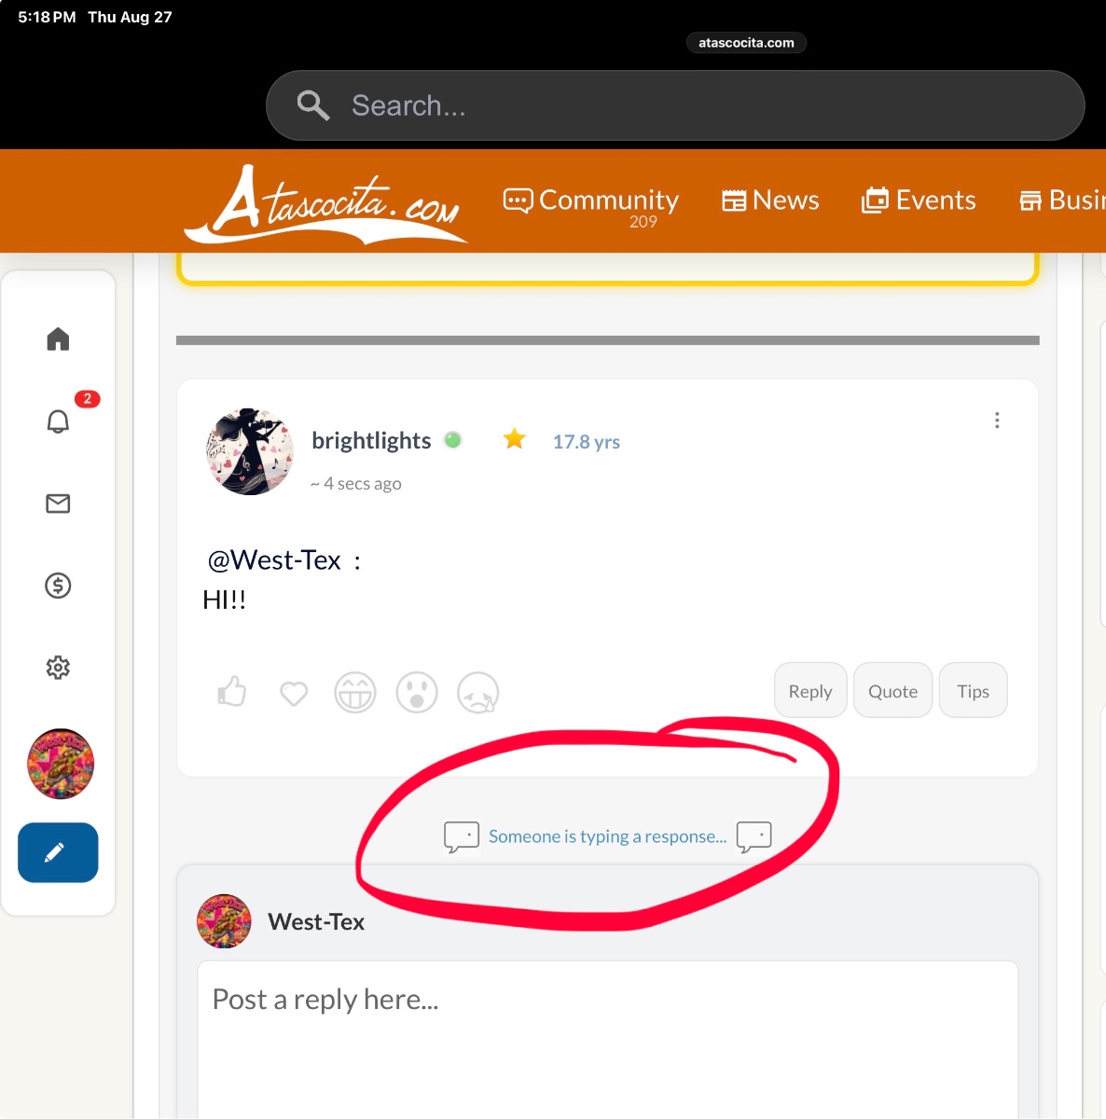Open the Home icon in sidebar
Image resolution: width=1106 pixels, height=1119 pixels.
(58, 338)
